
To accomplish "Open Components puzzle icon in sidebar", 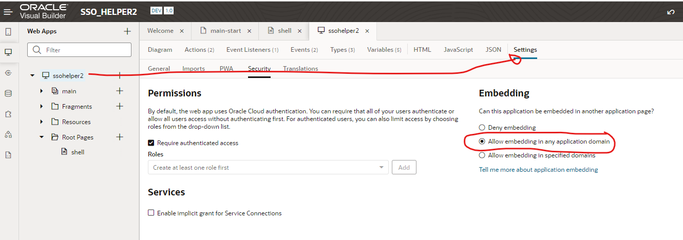I will click(x=8, y=114).
